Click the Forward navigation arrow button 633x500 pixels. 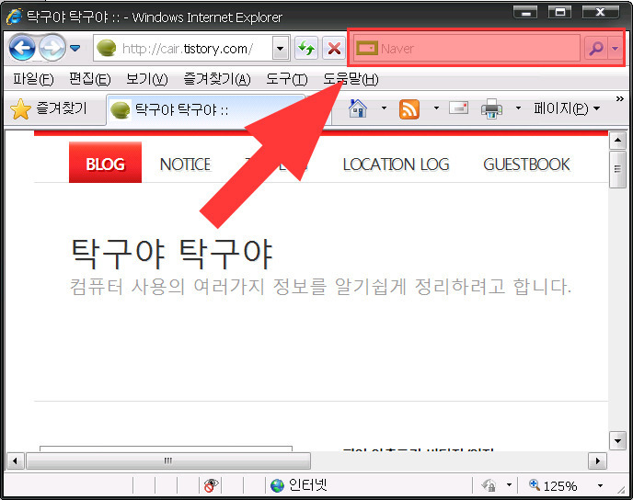52,48
